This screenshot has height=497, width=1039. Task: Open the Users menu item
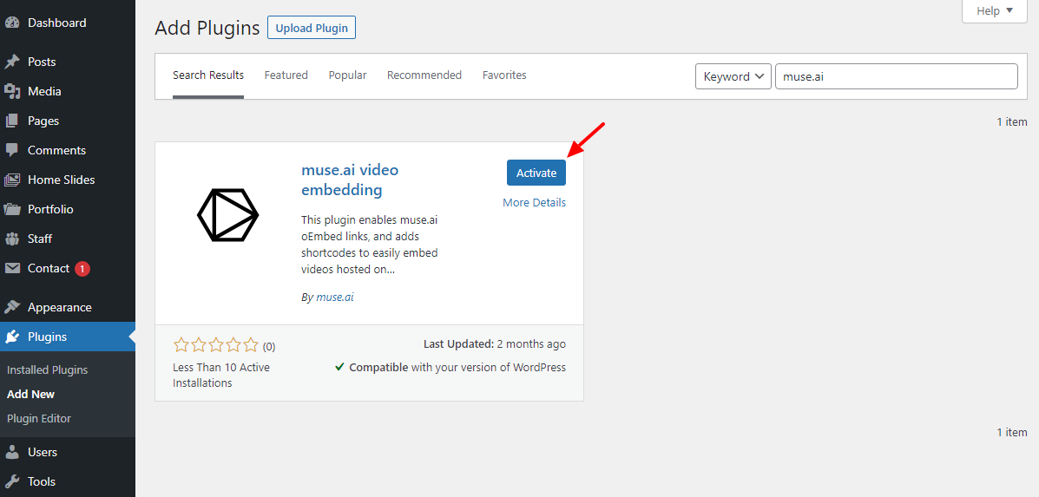click(68, 452)
